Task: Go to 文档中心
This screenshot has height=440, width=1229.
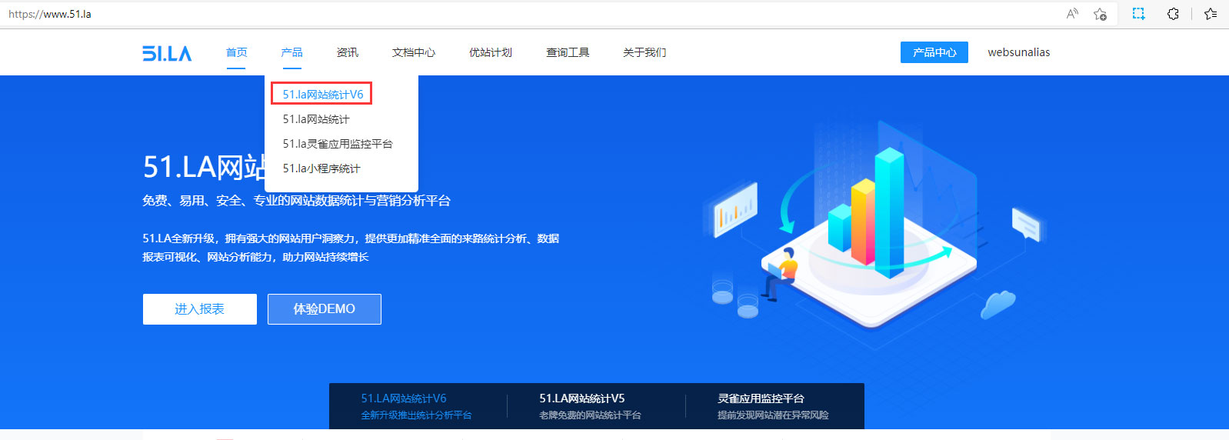Action: click(x=413, y=52)
